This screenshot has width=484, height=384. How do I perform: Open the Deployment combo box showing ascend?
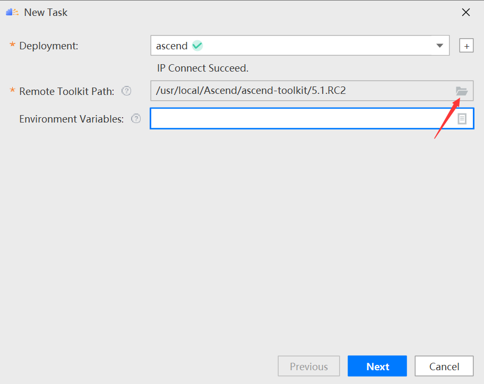(300, 45)
